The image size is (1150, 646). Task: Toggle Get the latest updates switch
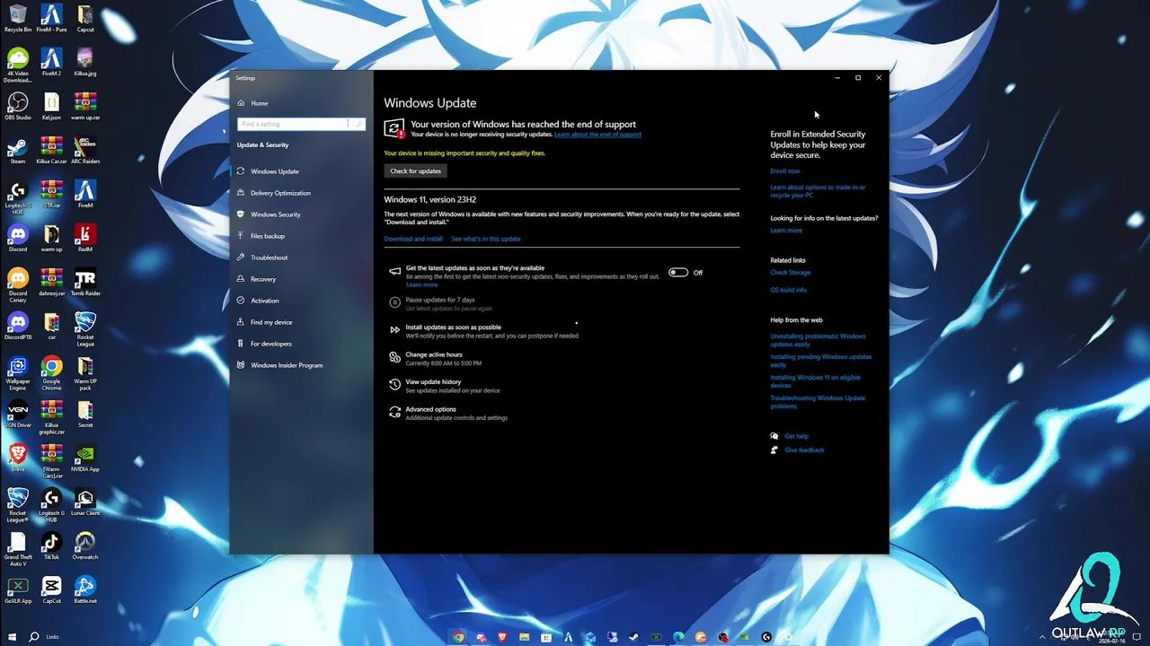coord(678,273)
